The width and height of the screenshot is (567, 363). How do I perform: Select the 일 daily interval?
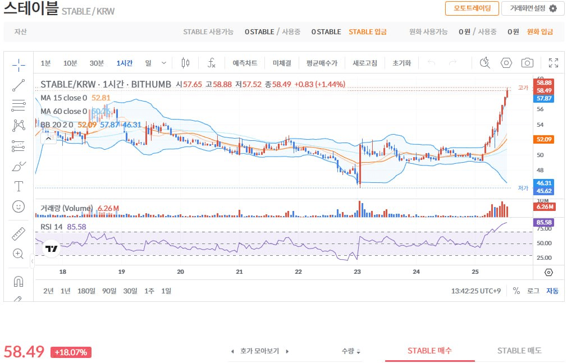point(148,63)
